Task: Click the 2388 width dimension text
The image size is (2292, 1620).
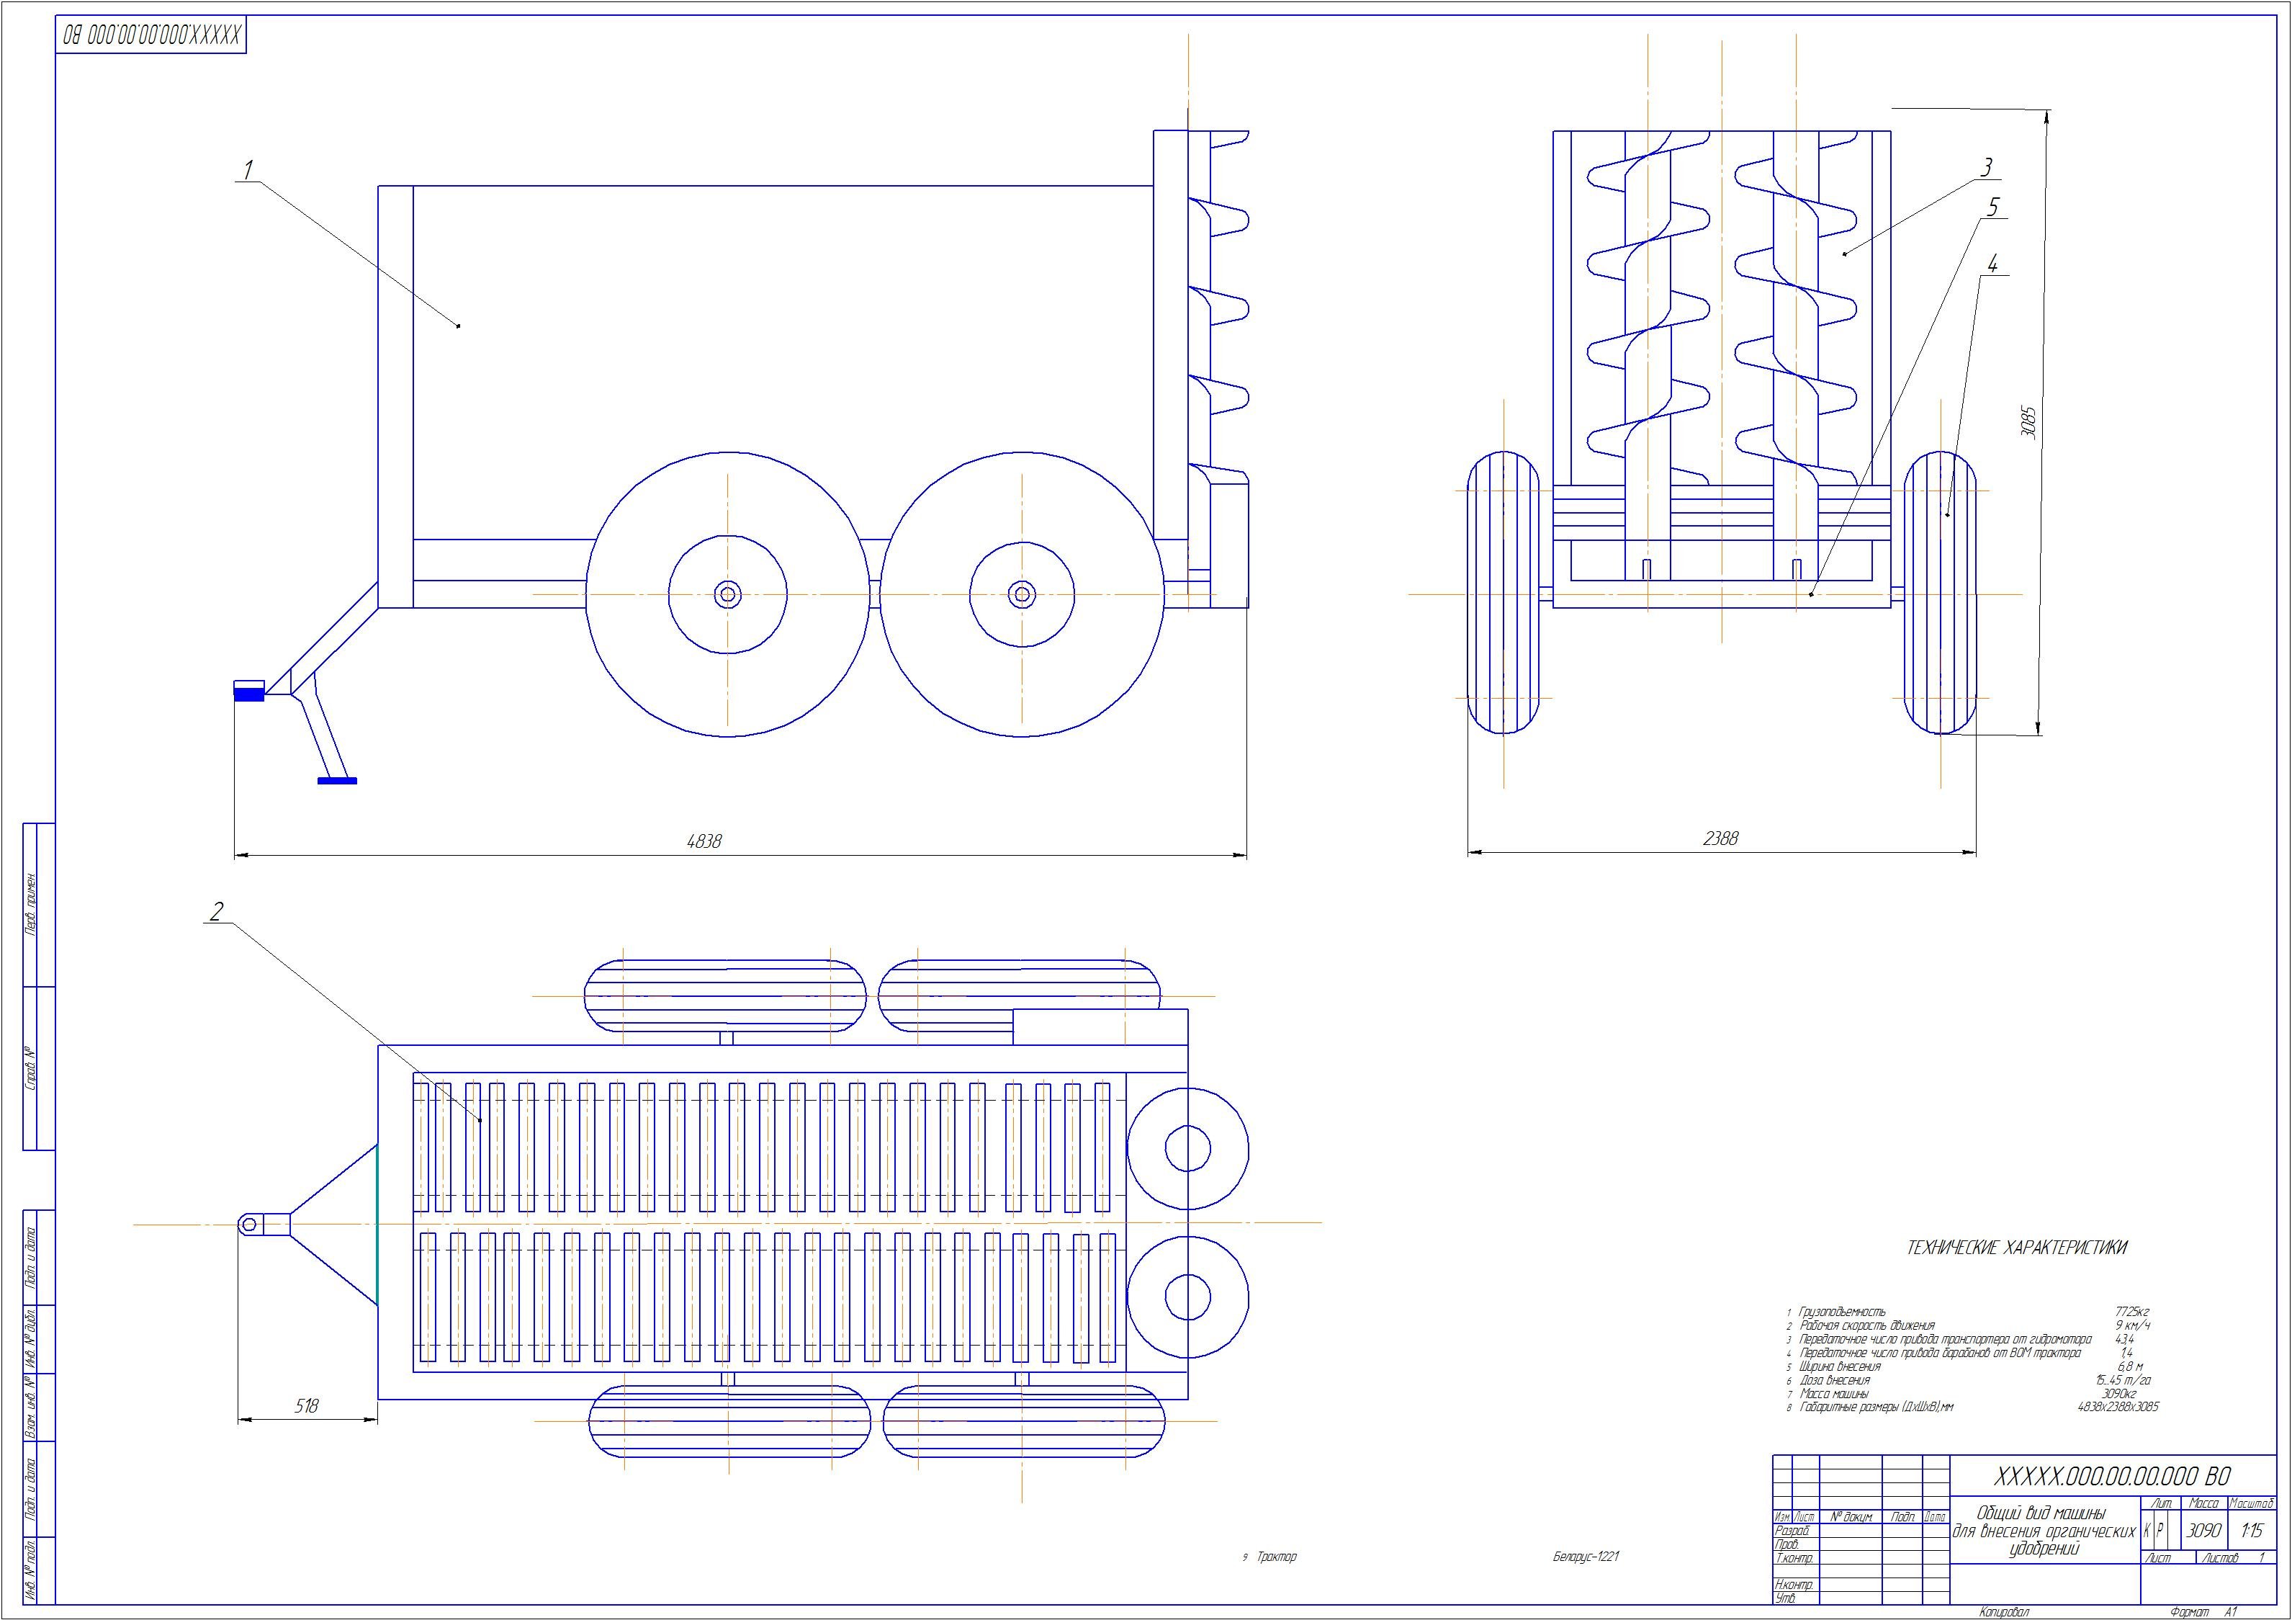Action: [x=1720, y=838]
